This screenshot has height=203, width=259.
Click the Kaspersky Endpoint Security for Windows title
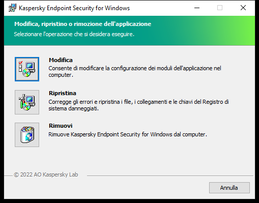click(x=74, y=8)
